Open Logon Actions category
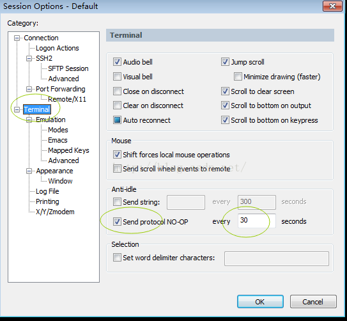Screen dimensions: 347x321 pos(58,48)
